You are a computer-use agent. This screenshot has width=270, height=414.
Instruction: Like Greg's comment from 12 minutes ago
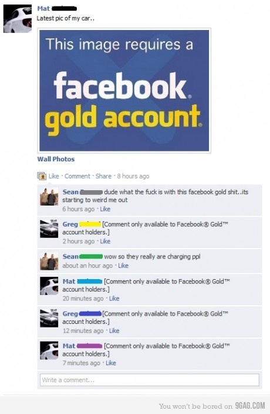point(114,330)
